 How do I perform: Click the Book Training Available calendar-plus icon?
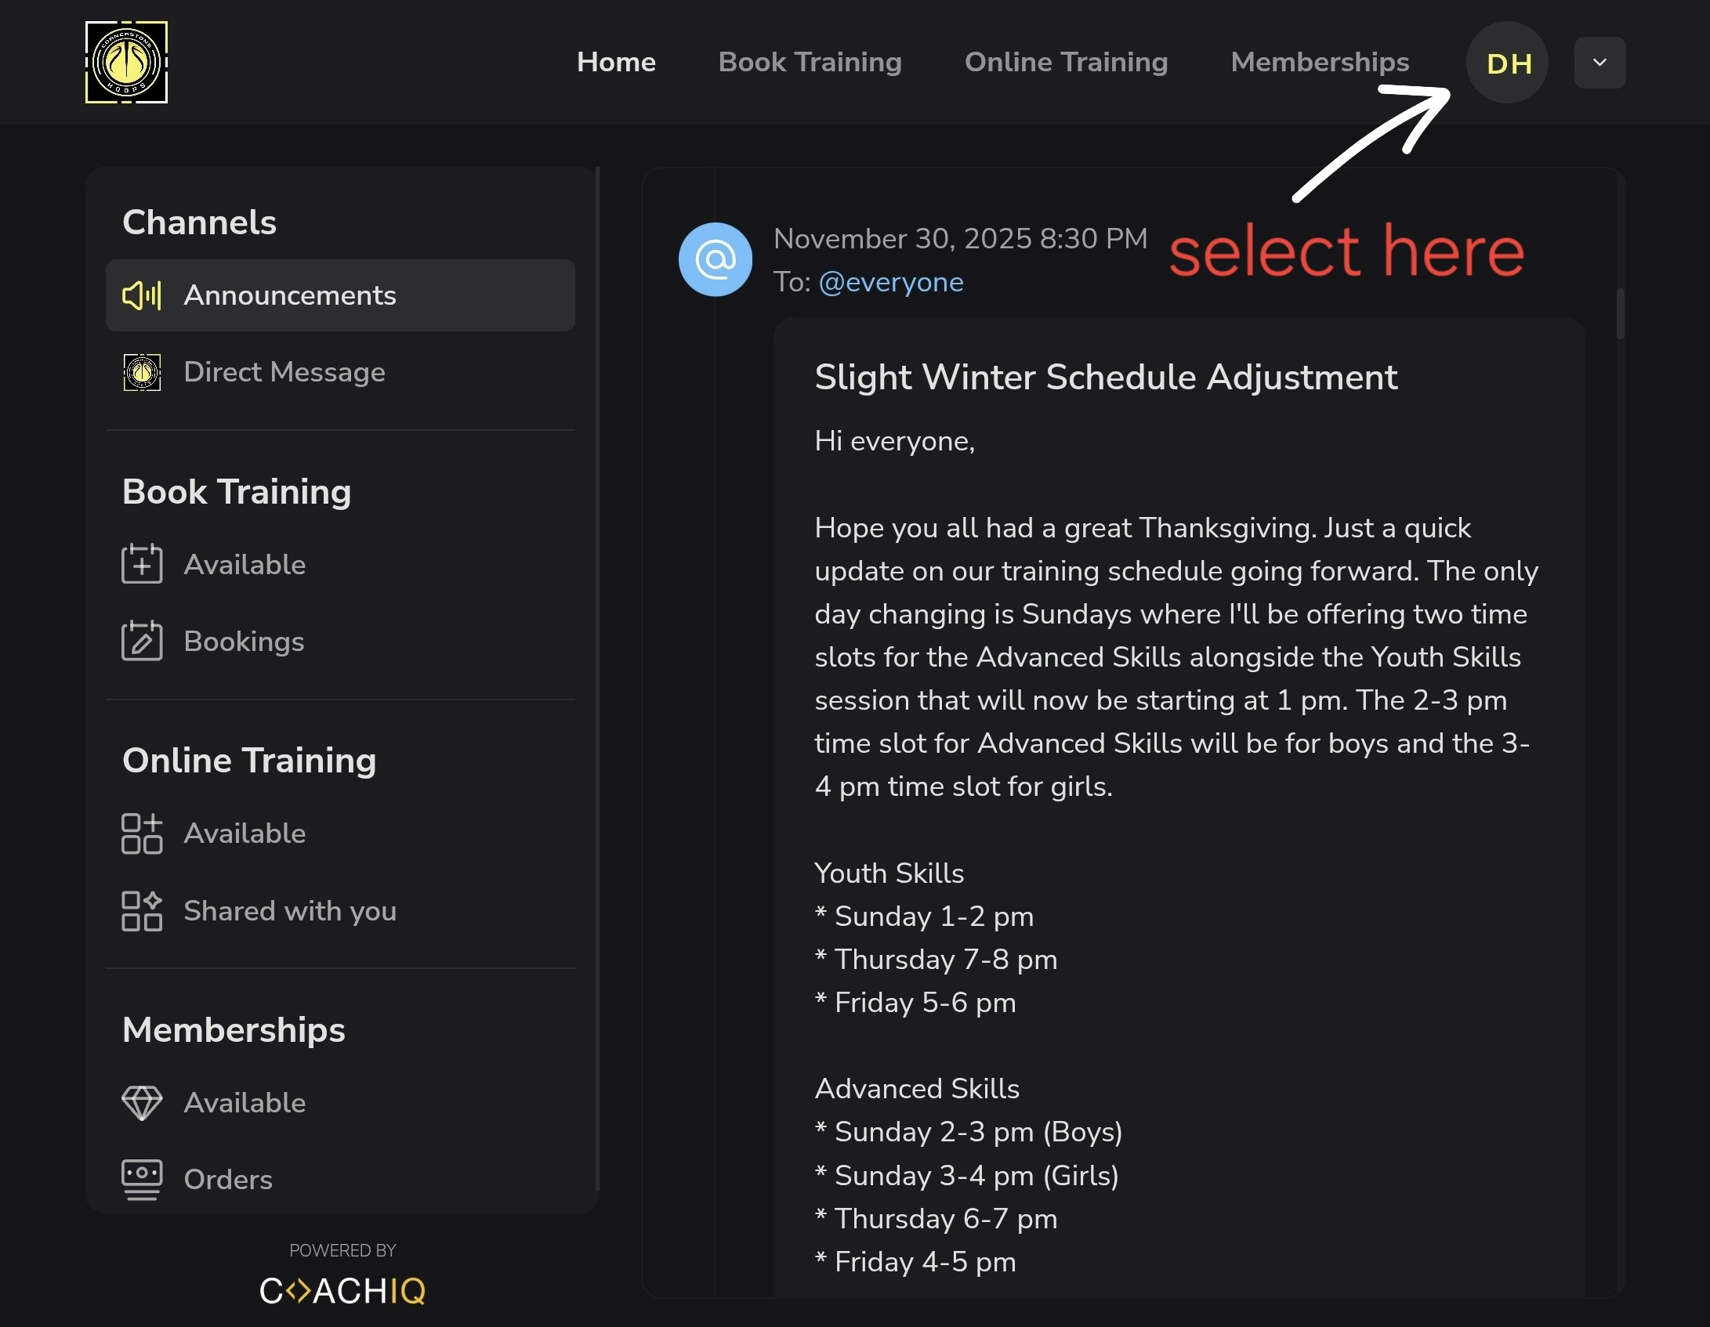coord(142,564)
